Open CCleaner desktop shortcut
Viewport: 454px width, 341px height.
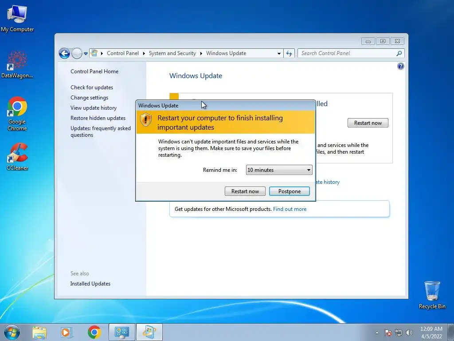click(x=17, y=157)
